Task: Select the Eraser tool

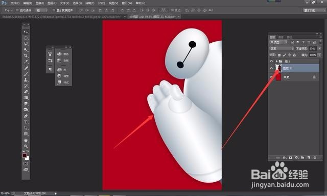Action: pyautogui.click(x=26, y=92)
